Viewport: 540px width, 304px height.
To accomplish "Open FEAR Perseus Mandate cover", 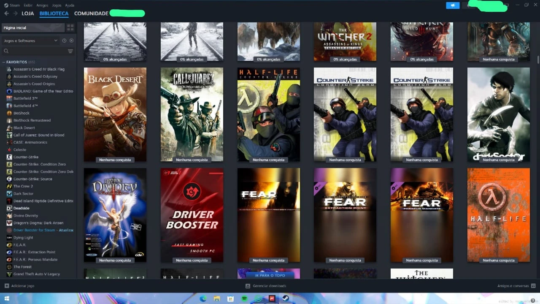I will pyautogui.click(x=422, y=215).
